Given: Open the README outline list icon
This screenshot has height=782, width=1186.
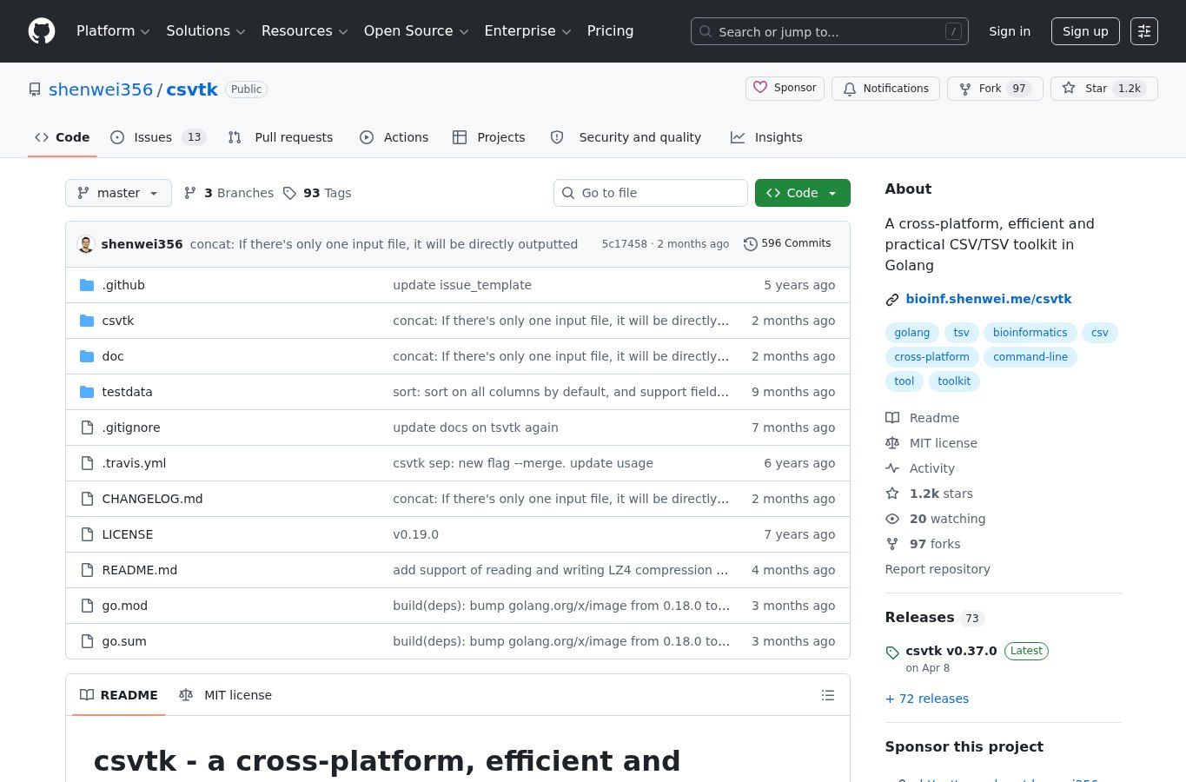Looking at the screenshot, I should pos(828,695).
